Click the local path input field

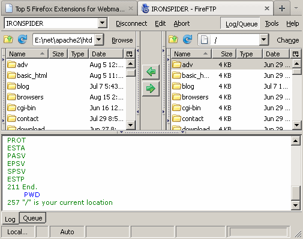[64, 40]
